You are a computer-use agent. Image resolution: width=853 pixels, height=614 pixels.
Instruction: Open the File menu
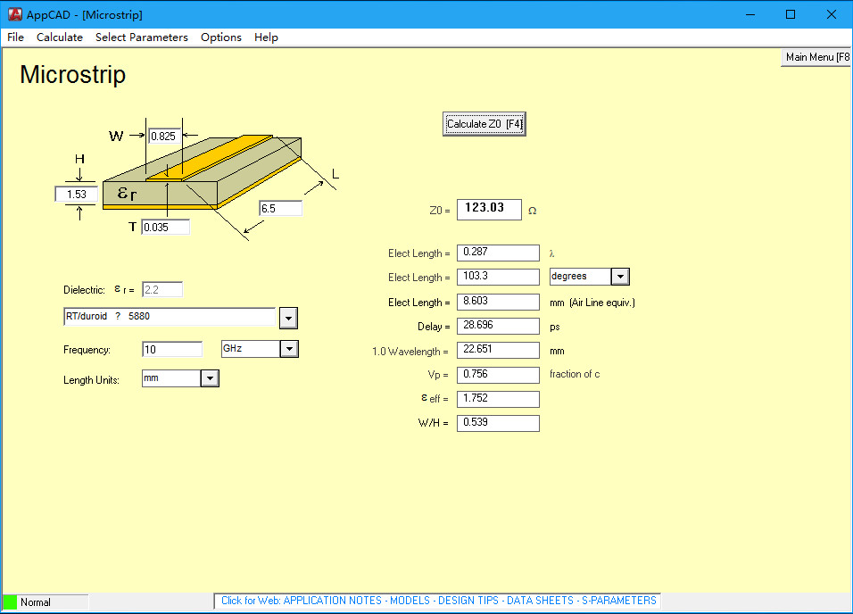pos(16,37)
